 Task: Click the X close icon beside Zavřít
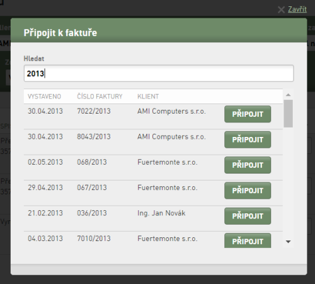click(281, 9)
